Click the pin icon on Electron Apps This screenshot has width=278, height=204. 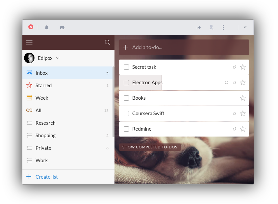[234, 83]
